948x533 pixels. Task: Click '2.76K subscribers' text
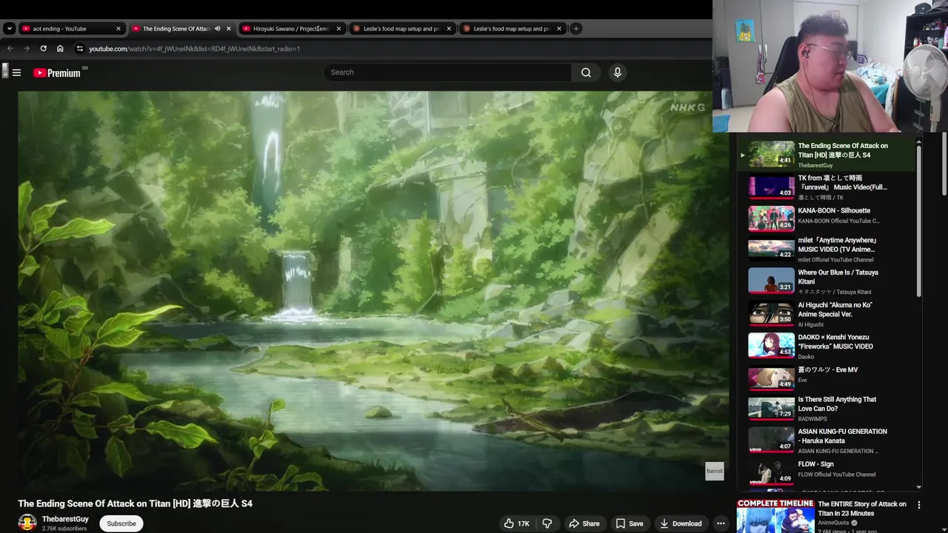coord(64,529)
